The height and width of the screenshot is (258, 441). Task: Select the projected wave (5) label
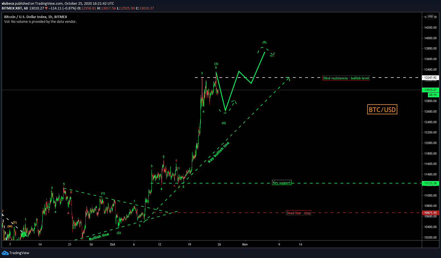(264, 43)
